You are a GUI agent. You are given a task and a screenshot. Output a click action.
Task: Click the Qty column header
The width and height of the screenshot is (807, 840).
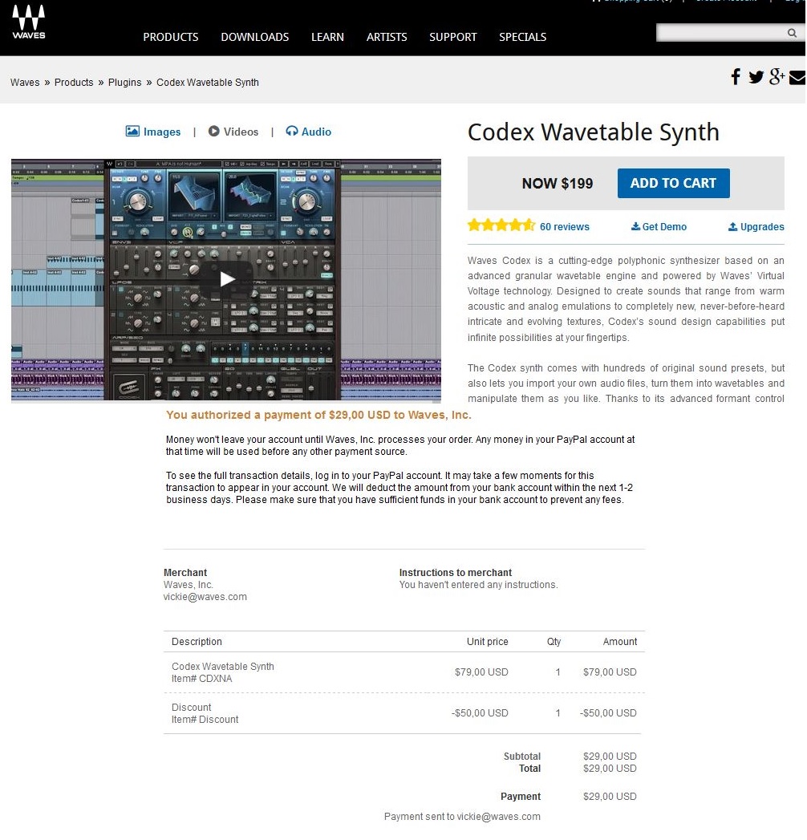point(554,642)
